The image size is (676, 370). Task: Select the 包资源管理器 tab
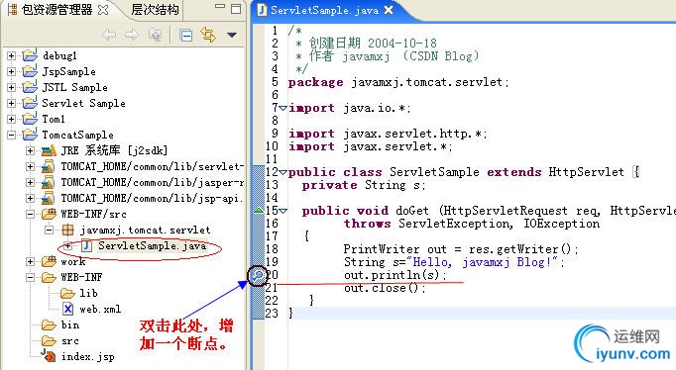[x=56, y=10]
